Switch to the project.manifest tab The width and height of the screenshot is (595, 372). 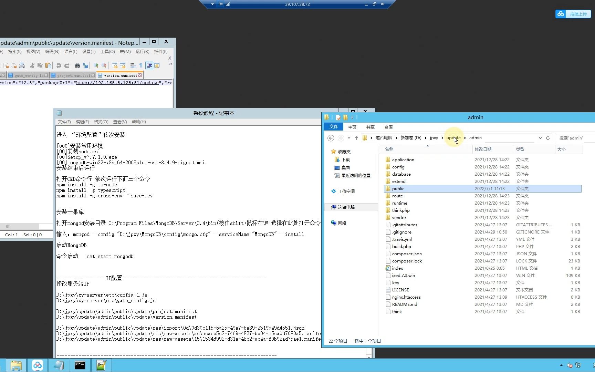(72, 75)
